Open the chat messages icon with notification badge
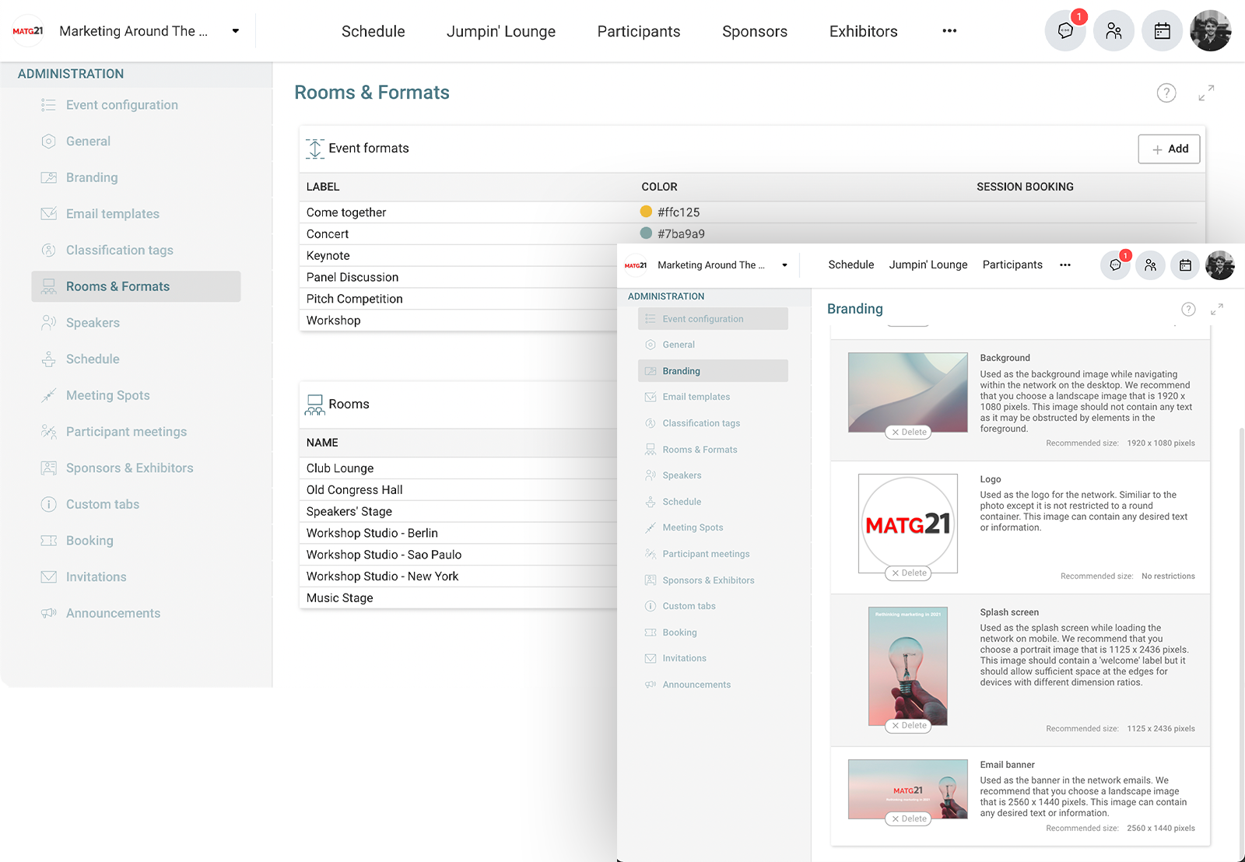Screen dimensions: 1245x862 pyautogui.click(x=1065, y=31)
